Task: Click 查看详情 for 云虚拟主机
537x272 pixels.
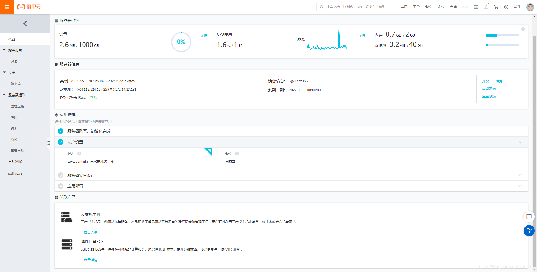Action: [91, 232]
